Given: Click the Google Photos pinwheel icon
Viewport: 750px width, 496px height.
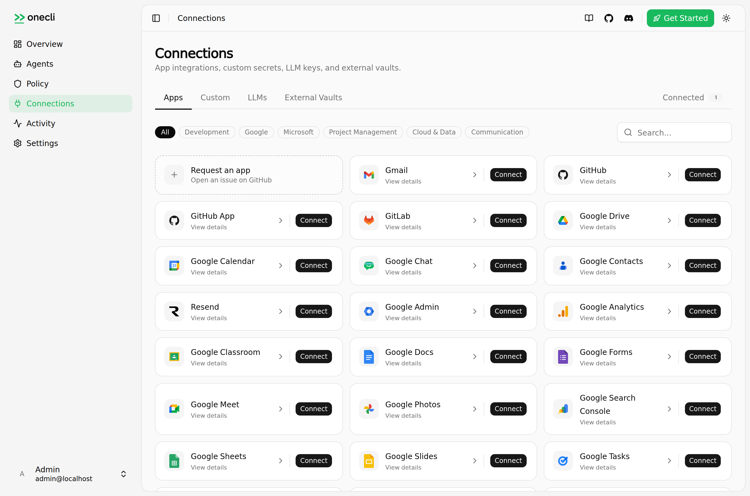Looking at the screenshot, I should click(369, 409).
